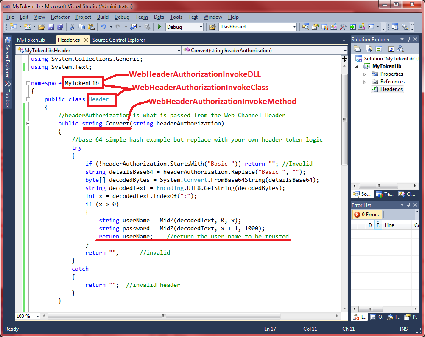Click the editor horizontal scrollbar thumb

(164, 316)
